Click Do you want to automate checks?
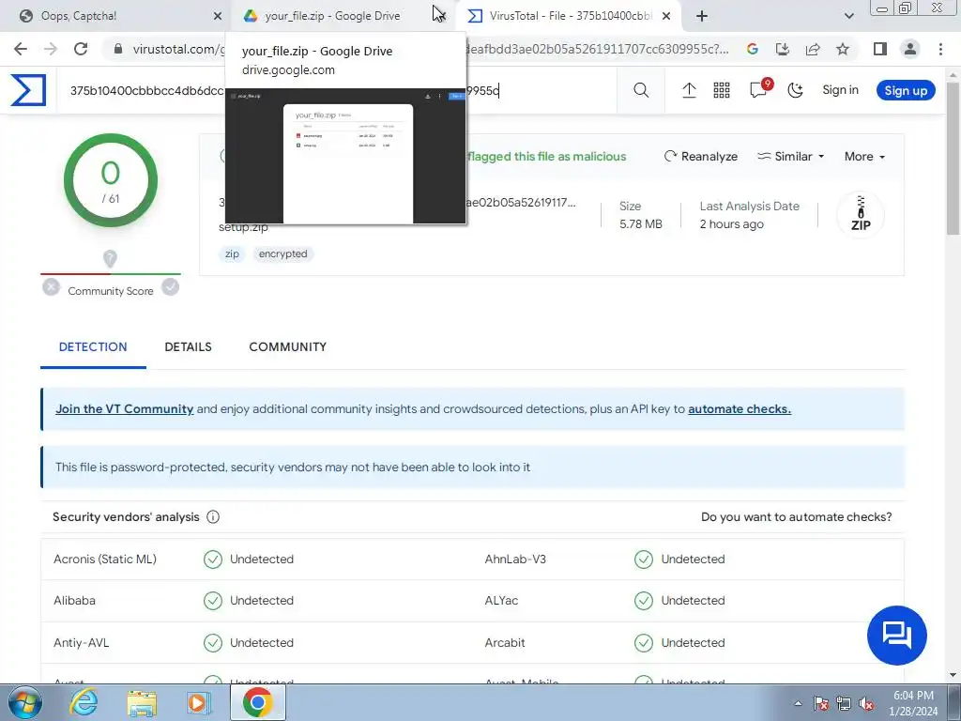 (796, 517)
